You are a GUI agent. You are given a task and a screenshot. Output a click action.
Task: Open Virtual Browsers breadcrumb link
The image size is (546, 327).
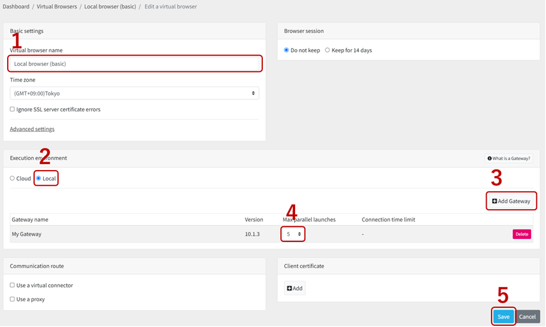tap(57, 6)
